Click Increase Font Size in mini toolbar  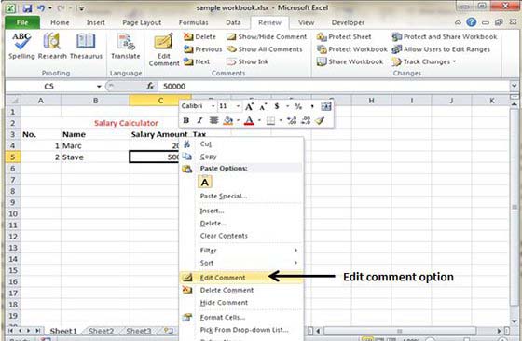click(250, 106)
